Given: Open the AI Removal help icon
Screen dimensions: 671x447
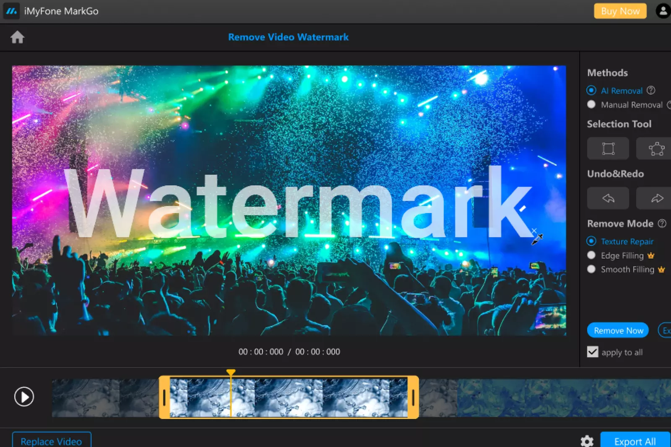Looking at the screenshot, I should pyautogui.click(x=651, y=90).
